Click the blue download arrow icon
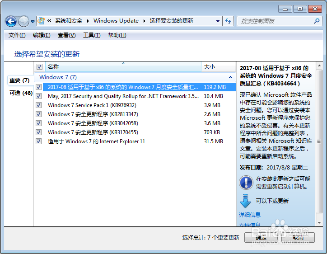Viewport: 327px width, 254px height. coord(245,201)
